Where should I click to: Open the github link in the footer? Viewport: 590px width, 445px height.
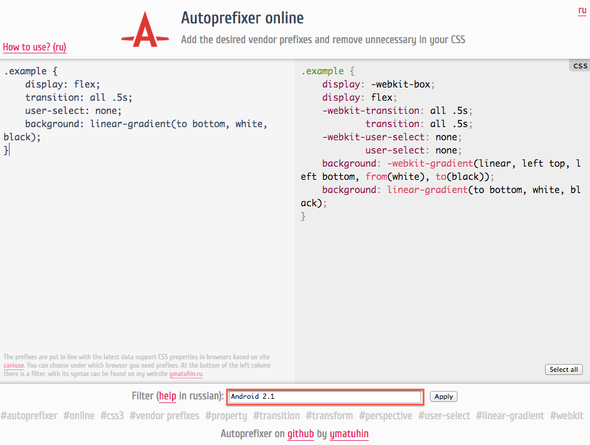(x=300, y=434)
